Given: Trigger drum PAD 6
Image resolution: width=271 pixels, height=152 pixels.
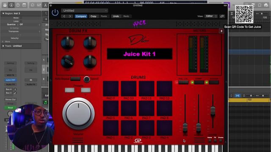Looking at the screenshot, I should [129, 109].
